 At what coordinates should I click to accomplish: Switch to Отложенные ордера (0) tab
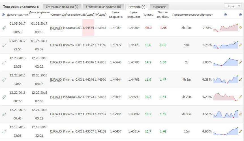click(x=104, y=7)
